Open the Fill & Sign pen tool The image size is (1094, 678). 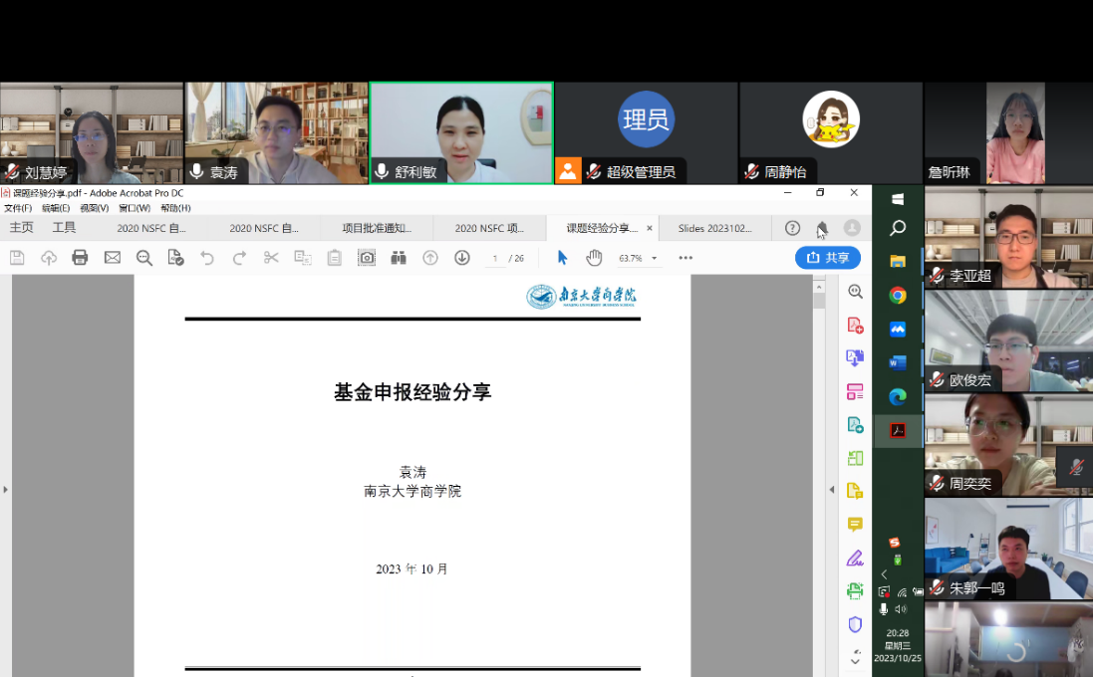click(855, 558)
